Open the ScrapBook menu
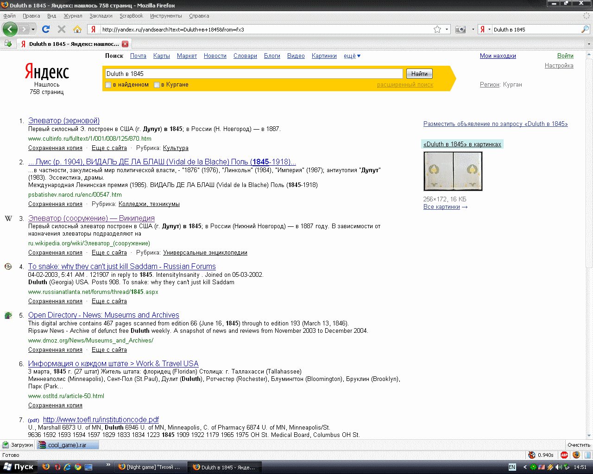This screenshot has width=593, height=474. 132,16
